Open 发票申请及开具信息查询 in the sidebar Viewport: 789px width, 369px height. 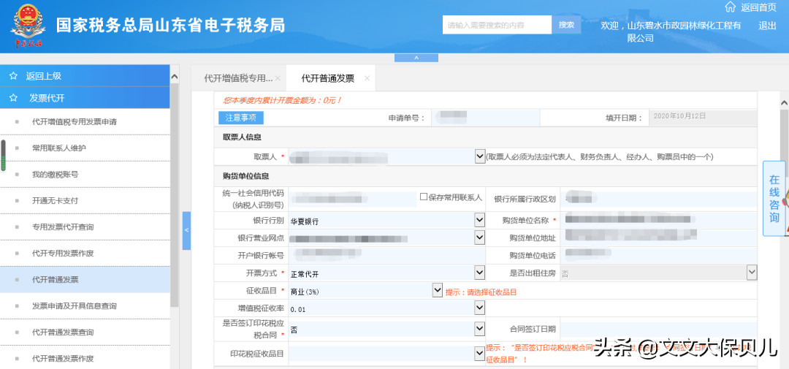click(75, 306)
